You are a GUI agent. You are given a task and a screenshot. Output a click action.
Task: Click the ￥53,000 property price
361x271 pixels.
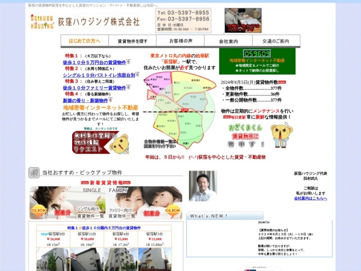(155, 239)
